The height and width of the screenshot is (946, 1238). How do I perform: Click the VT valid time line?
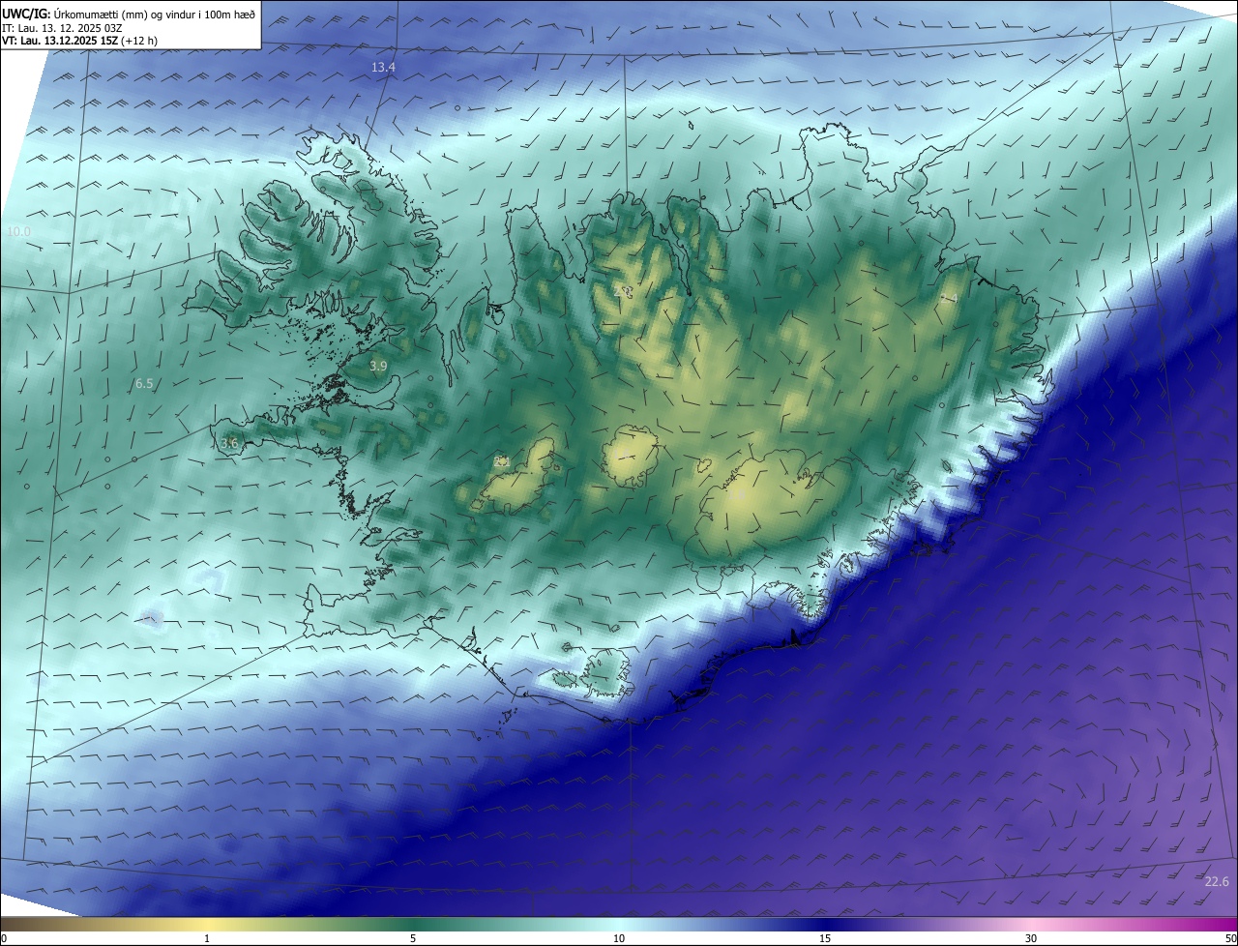pos(79,41)
